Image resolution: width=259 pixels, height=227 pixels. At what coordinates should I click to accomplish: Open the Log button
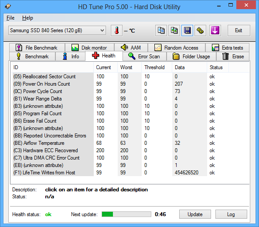pyautogui.click(x=231, y=214)
